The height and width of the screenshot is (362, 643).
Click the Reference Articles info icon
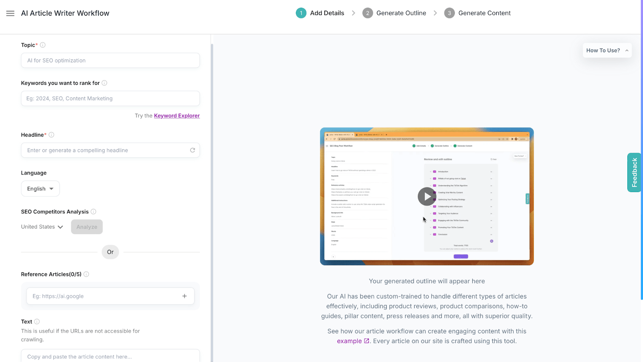coord(86,274)
